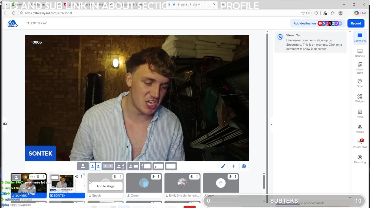
Task: Click the StreamYard logo
Action: tap(13, 23)
